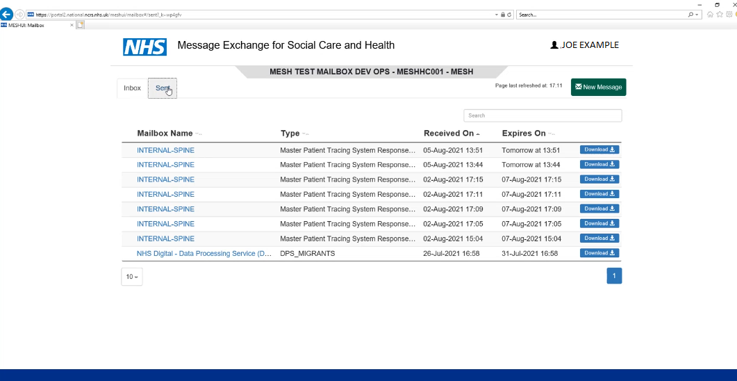Sort by the Expires On column header

[x=524, y=133]
